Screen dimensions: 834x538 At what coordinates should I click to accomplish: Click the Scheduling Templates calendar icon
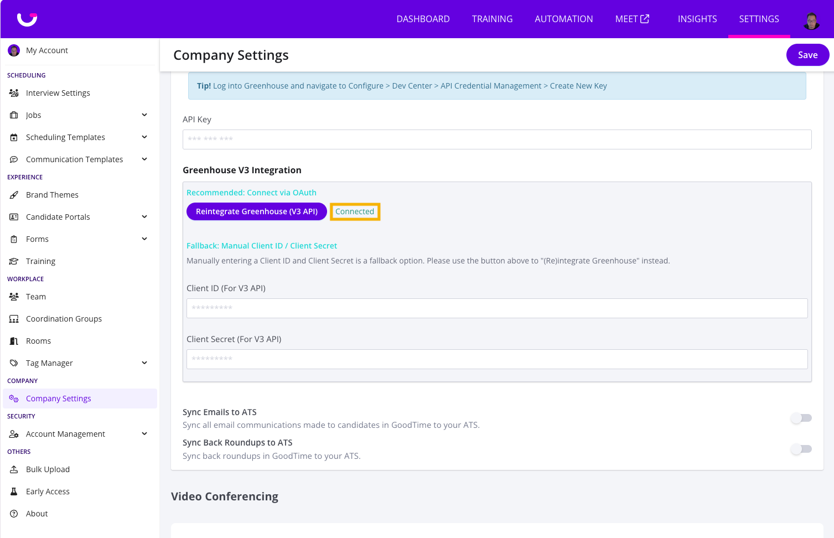(14, 137)
